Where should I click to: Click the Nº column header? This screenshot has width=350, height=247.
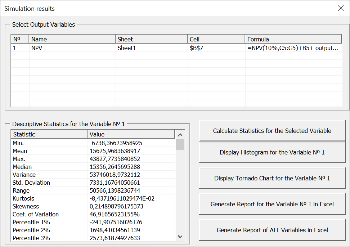[x=20, y=39]
